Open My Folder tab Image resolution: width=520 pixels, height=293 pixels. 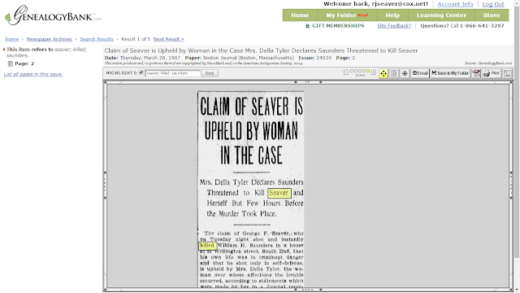click(347, 15)
